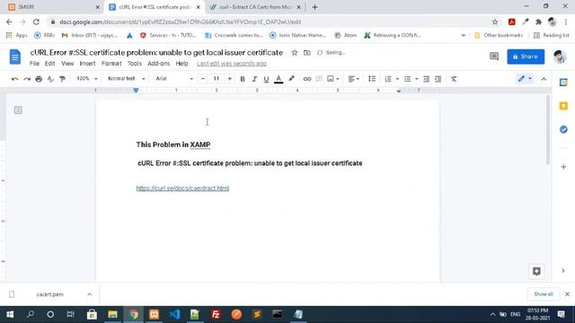The image size is (575, 323).
Task: Open highlight color picker
Action: tap(291, 79)
